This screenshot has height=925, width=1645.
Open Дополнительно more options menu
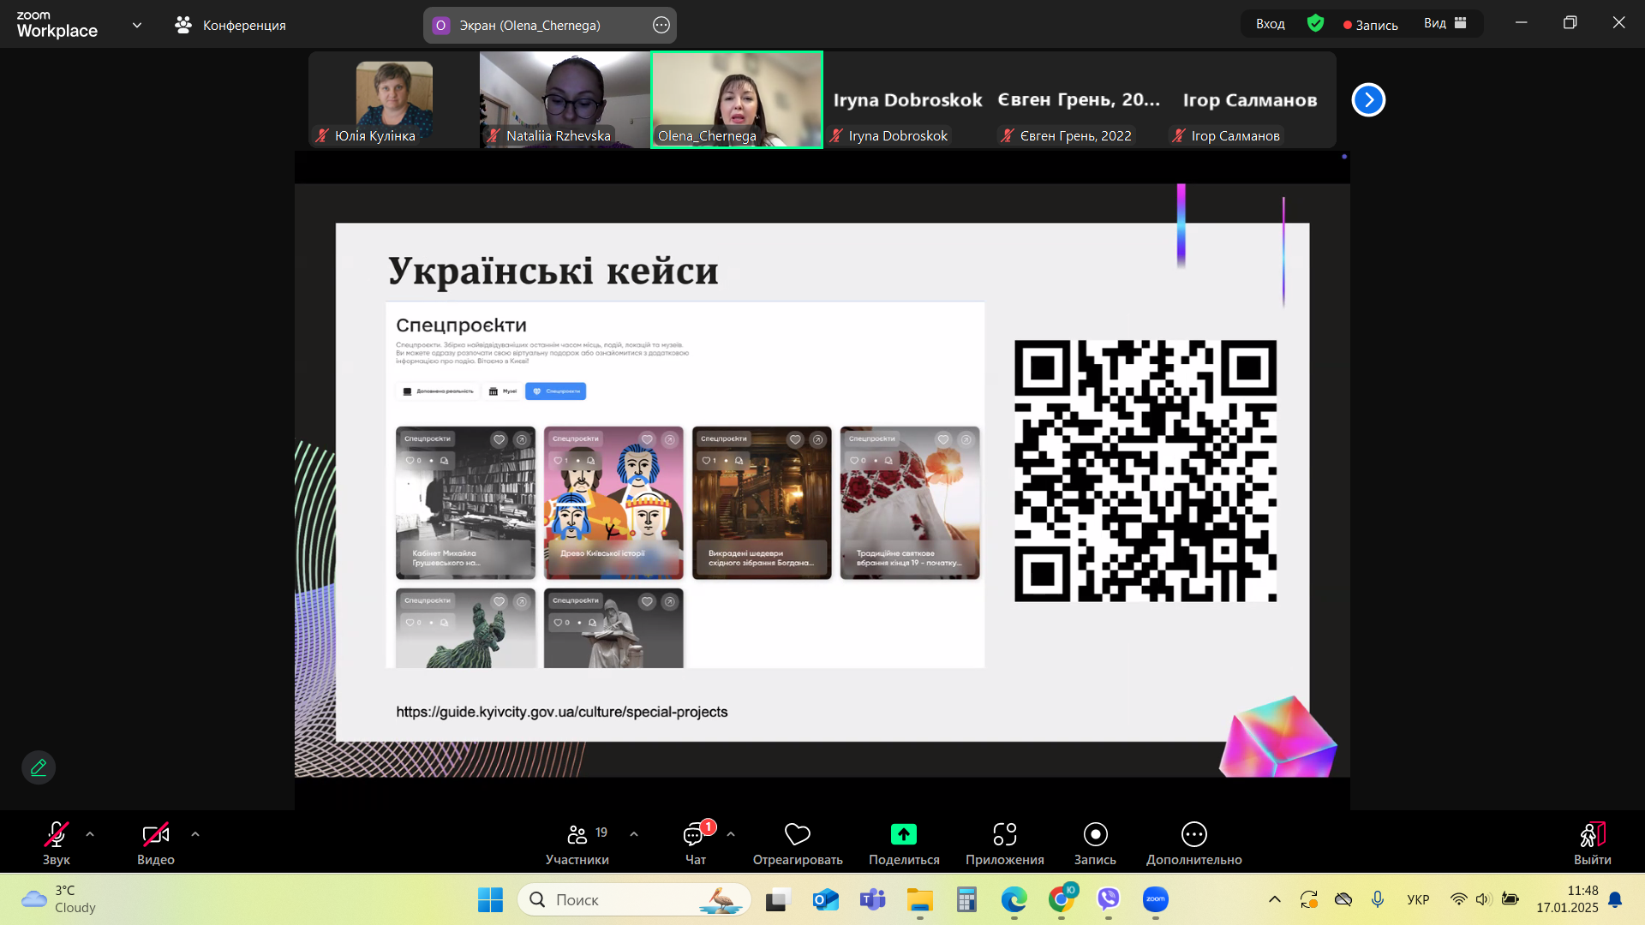point(1194,843)
